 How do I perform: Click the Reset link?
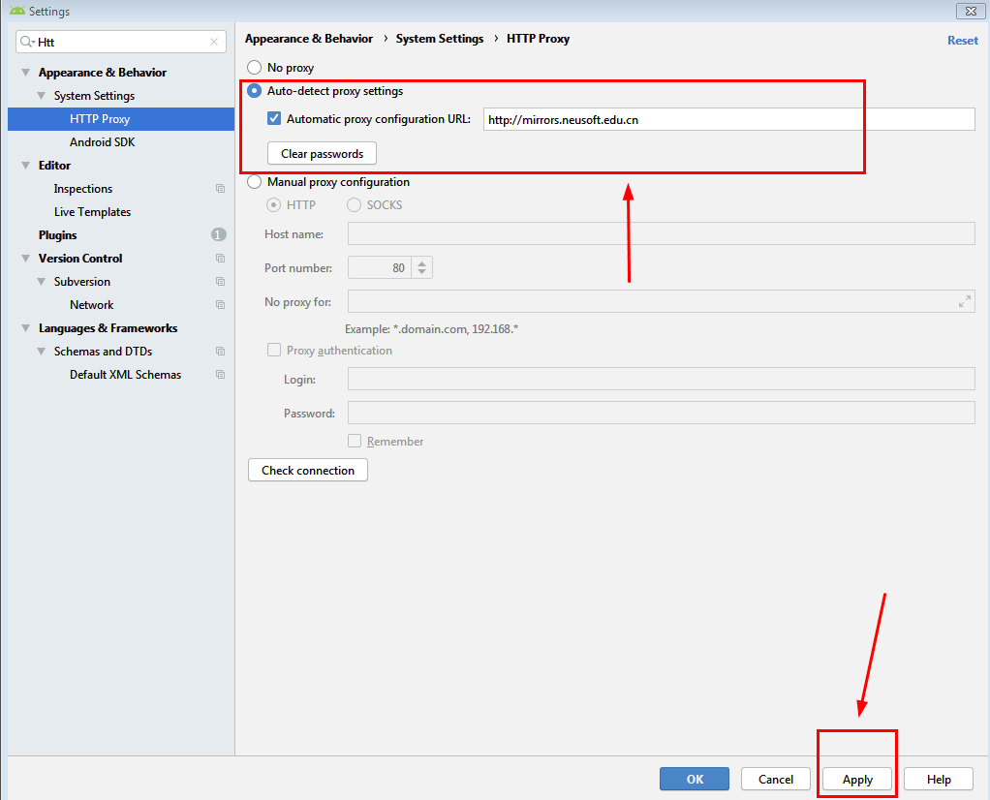tap(962, 40)
